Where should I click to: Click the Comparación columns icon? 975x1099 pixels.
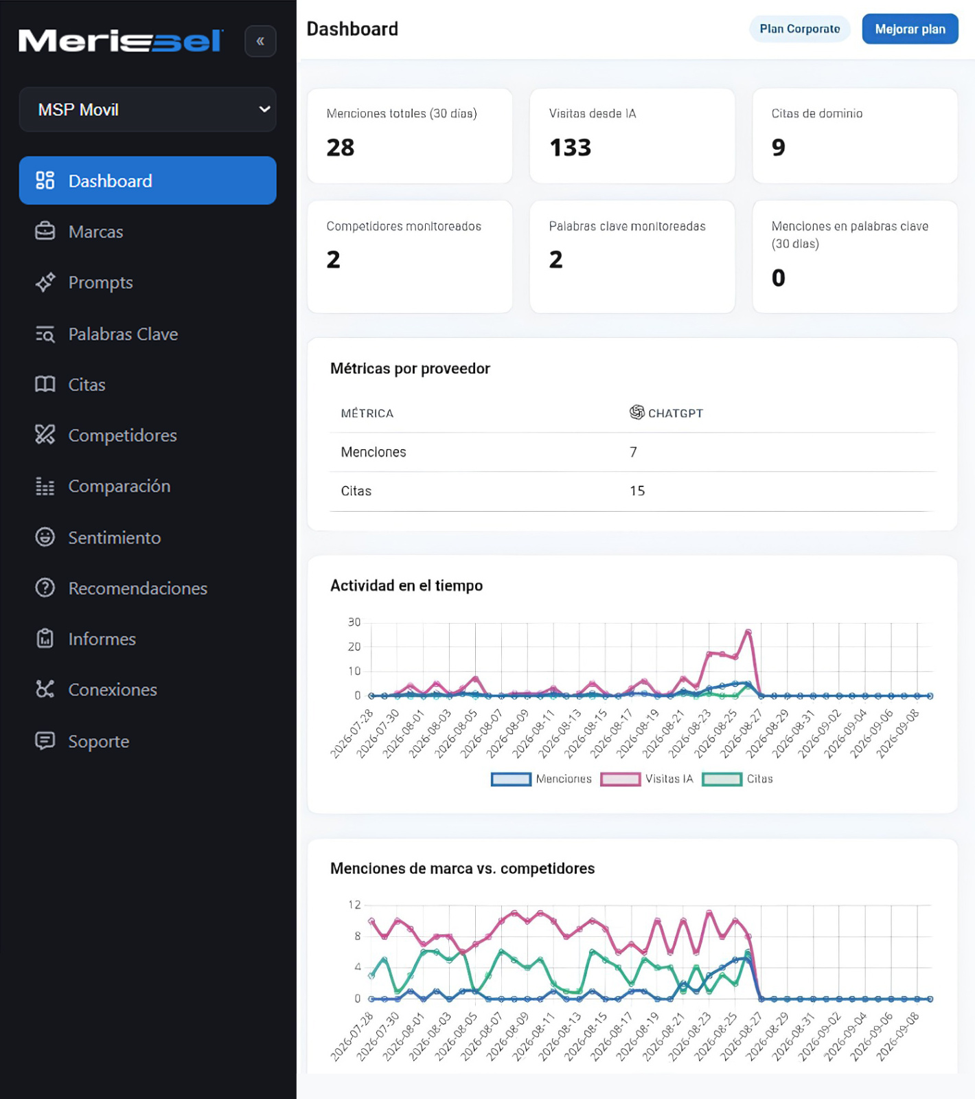(x=45, y=486)
